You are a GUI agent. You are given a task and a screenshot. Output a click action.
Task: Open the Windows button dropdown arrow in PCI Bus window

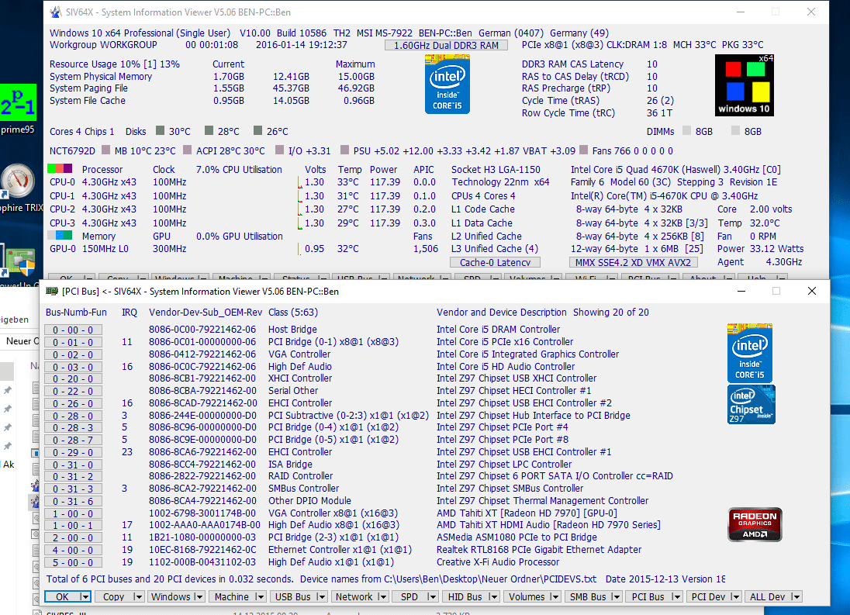pos(199,596)
